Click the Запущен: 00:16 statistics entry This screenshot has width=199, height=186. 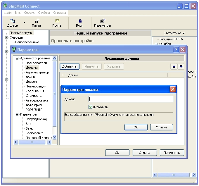pyautogui.click(x=171, y=39)
